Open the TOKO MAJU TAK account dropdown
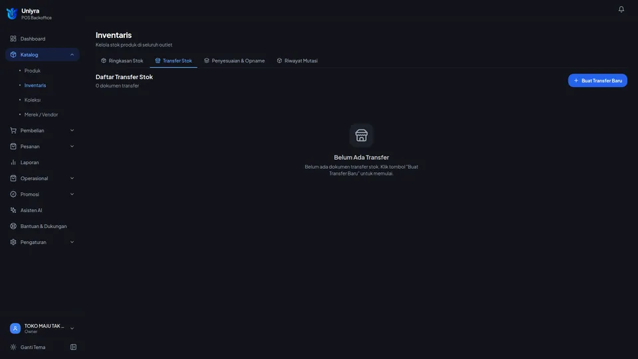 [x=43, y=328]
